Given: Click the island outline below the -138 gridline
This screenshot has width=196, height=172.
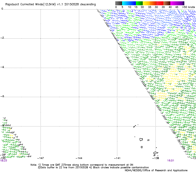Looking at the screenshot, I should (156, 153).
